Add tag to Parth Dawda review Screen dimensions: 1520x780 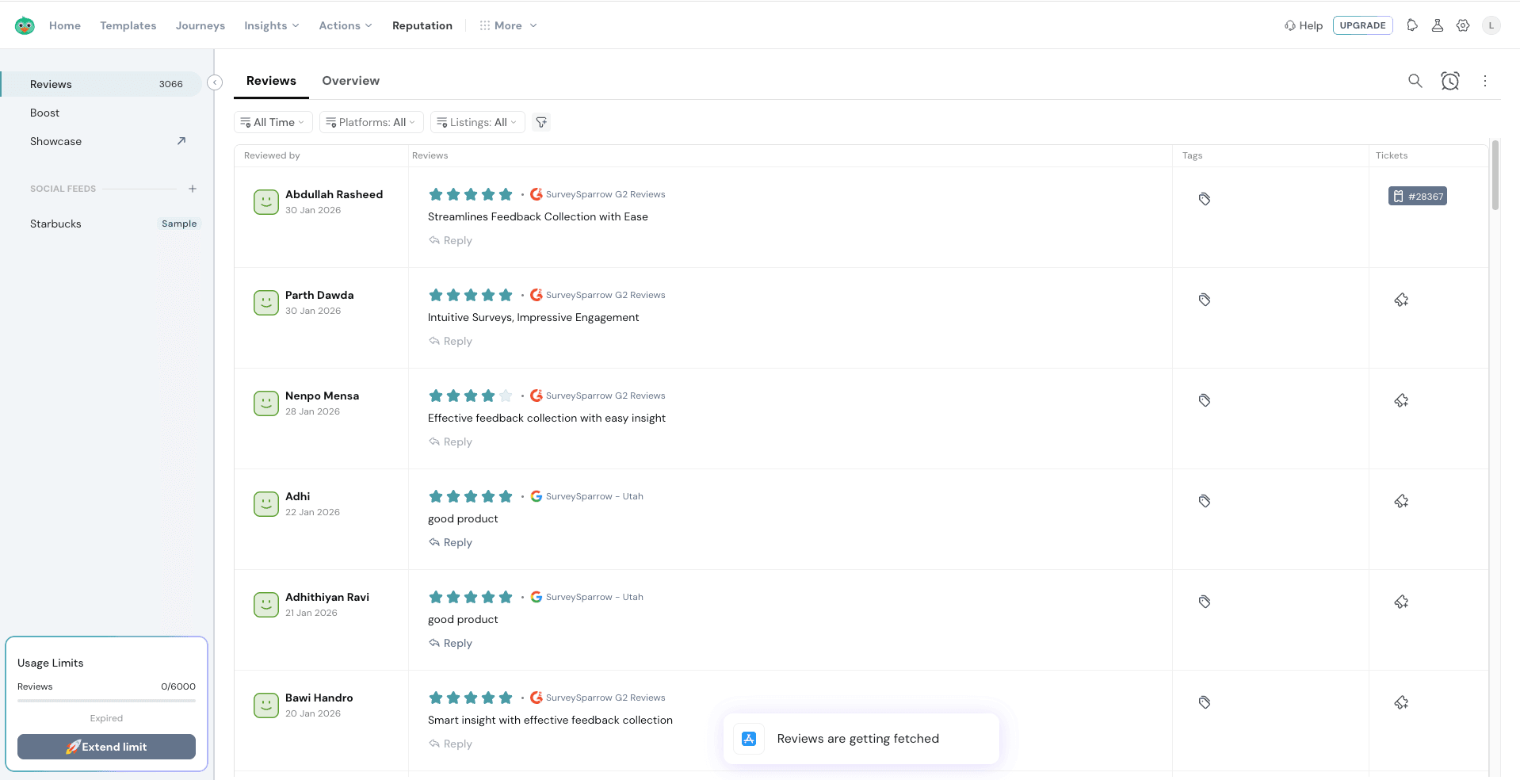[x=1205, y=300]
